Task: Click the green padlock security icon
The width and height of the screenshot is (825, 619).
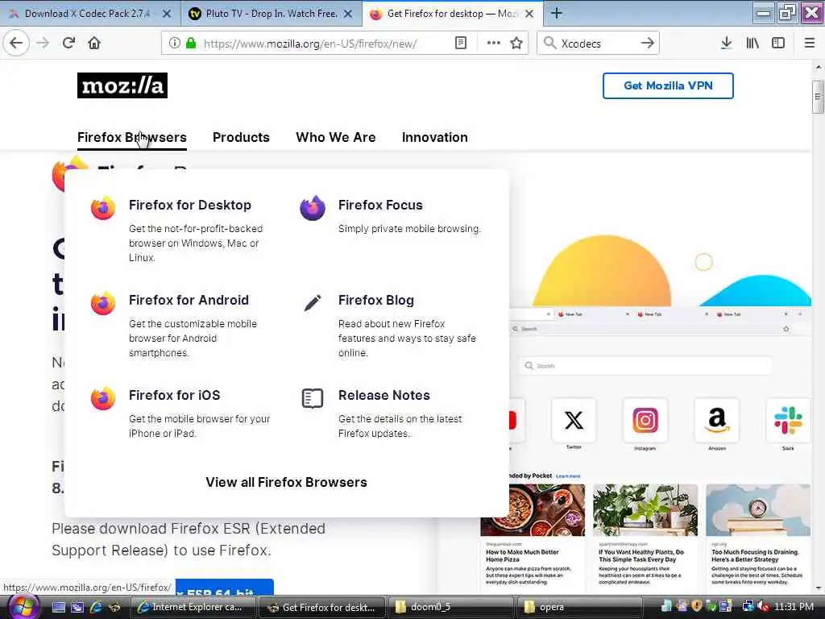Action: pos(191,44)
